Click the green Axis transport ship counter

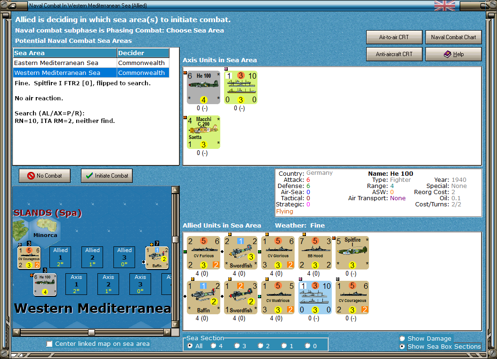240,88
